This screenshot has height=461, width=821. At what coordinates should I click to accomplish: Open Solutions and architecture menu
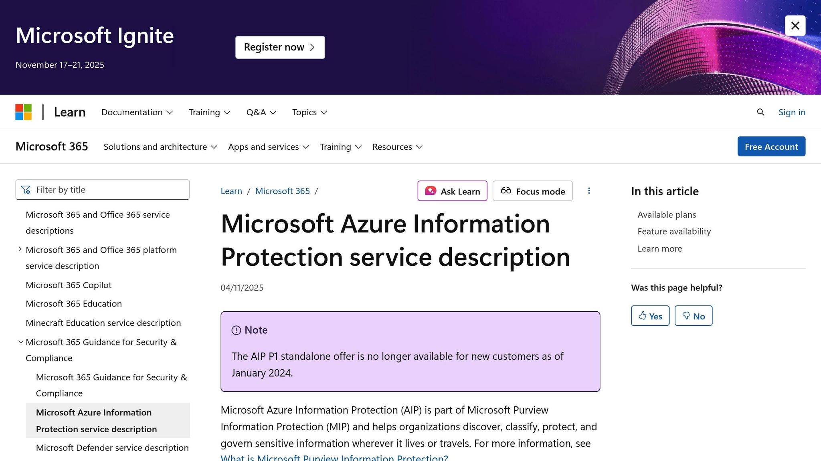160,147
